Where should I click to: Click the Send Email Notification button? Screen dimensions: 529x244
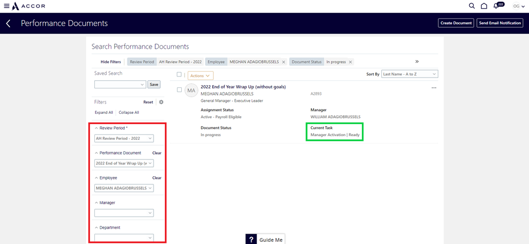500,23
